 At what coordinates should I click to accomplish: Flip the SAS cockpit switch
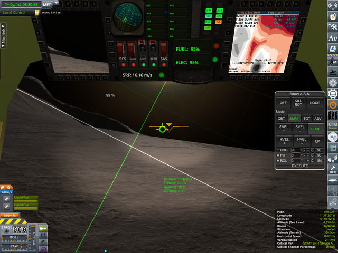(163, 49)
